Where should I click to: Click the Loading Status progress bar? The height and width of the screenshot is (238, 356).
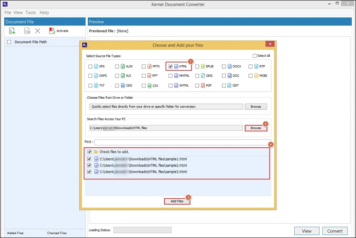143,230
